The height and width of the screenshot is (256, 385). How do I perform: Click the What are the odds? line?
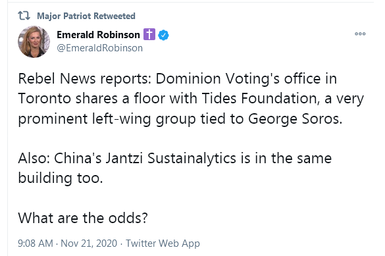click(83, 218)
